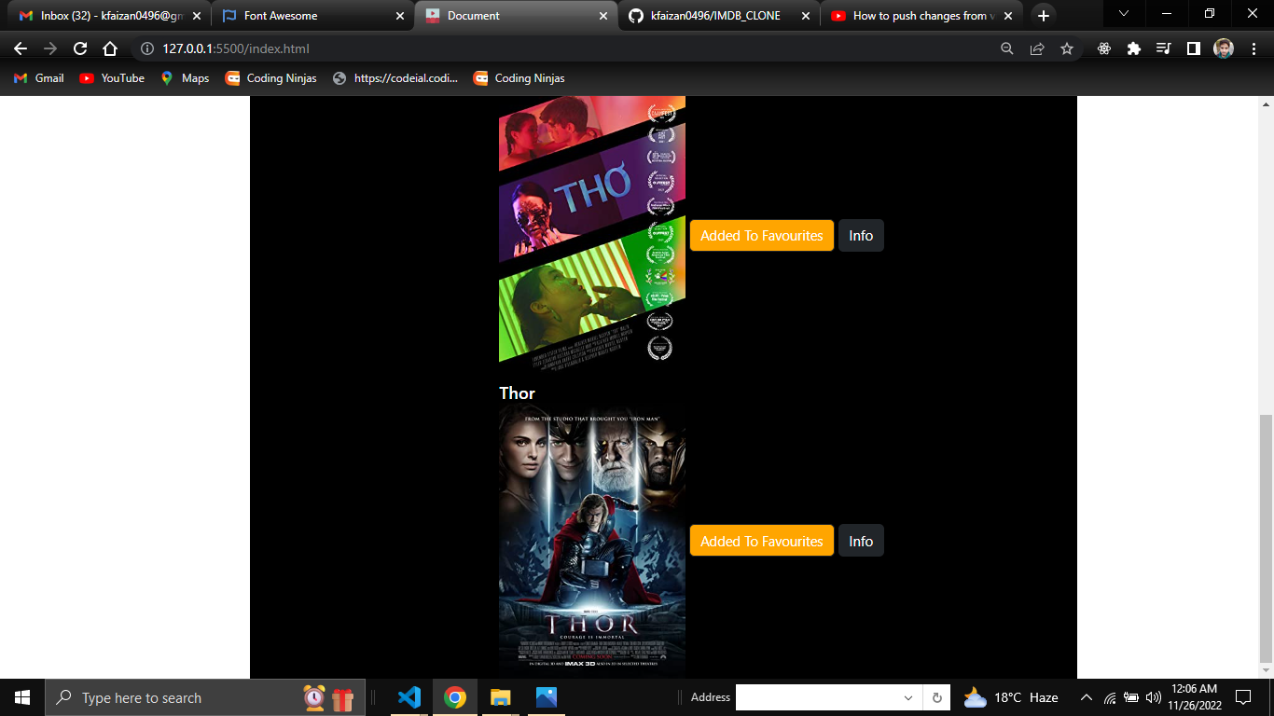Click the browser back arrow
The image size is (1274, 716).
pyautogui.click(x=20, y=49)
